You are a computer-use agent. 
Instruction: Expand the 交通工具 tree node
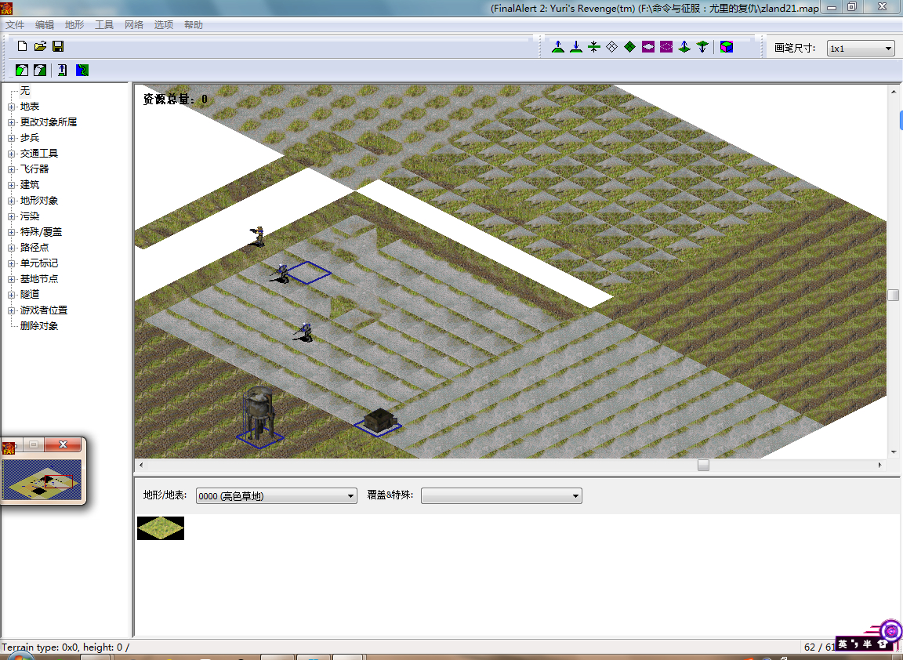click(x=12, y=154)
